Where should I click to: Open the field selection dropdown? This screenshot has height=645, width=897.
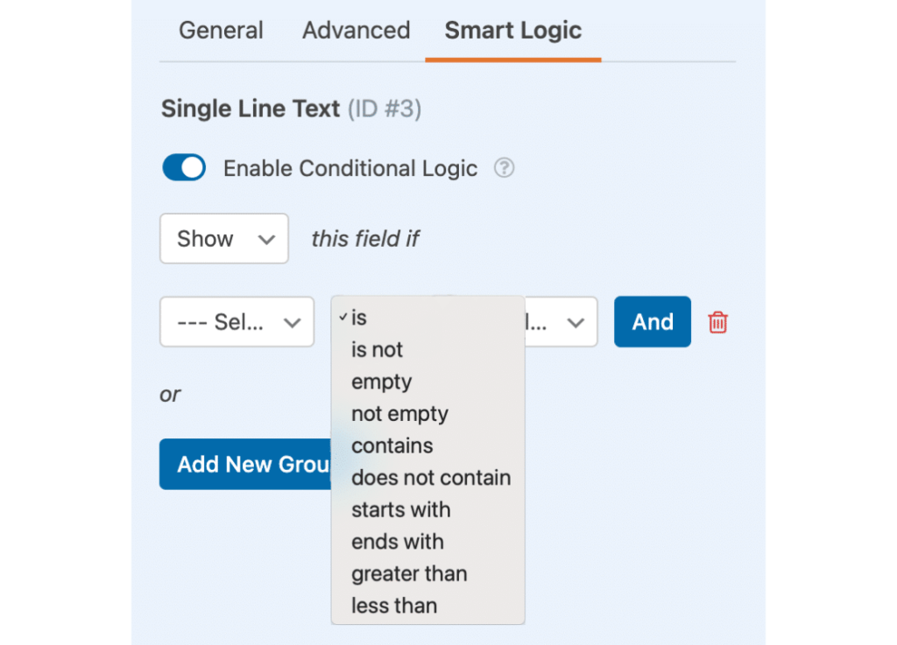237,322
